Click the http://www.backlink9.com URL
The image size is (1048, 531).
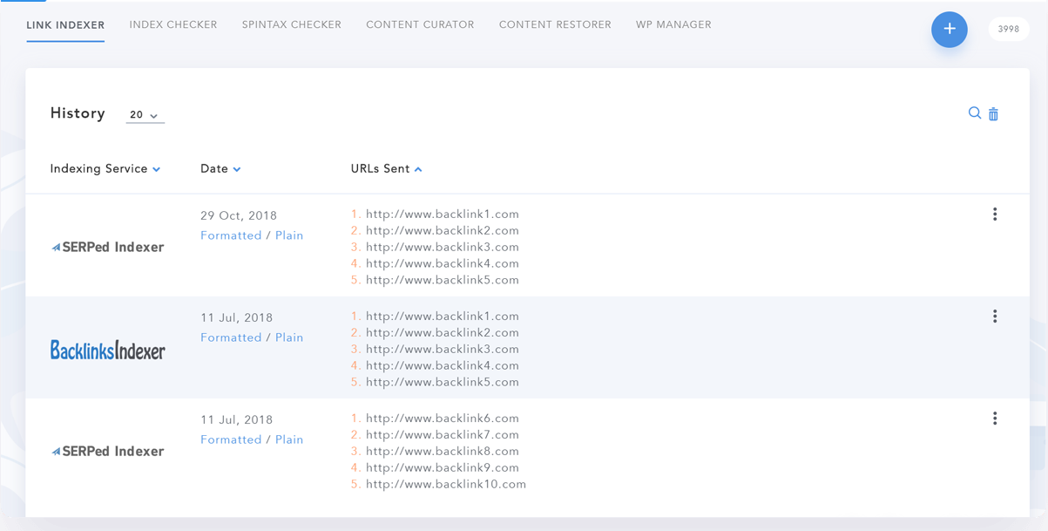coord(443,468)
